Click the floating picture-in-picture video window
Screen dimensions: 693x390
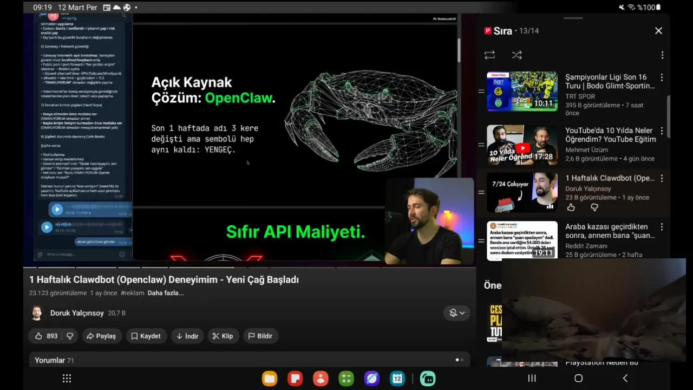[x=594, y=310]
